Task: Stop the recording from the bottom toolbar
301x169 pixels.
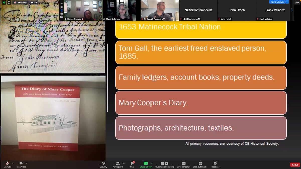Action: tap(167, 163)
